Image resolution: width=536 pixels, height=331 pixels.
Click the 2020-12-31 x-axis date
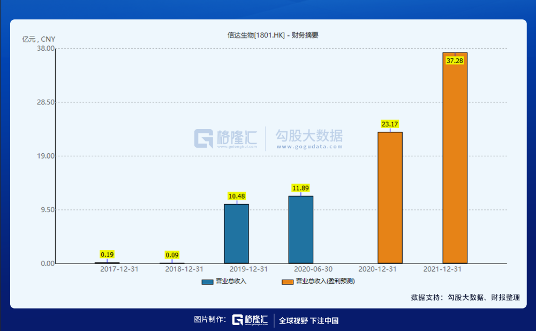click(x=378, y=269)
